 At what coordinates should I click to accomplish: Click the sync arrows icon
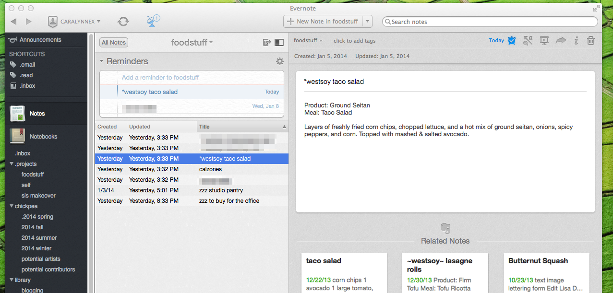pos(123,22)
